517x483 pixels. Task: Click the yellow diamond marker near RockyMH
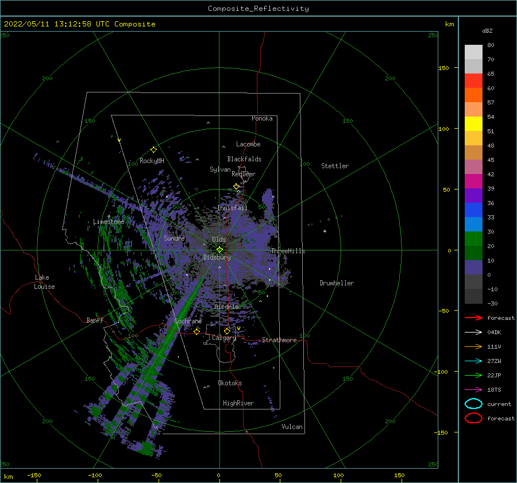pos(153,150)
